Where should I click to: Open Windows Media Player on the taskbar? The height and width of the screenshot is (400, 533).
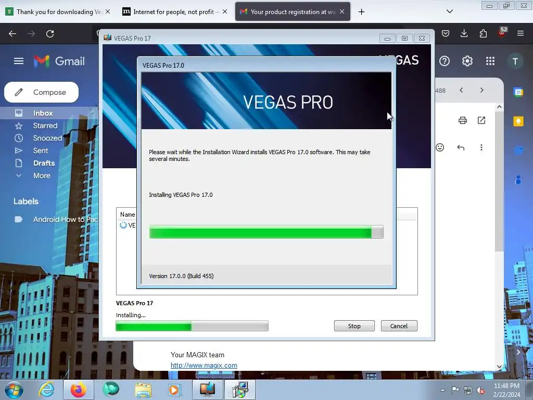coord(175,390)
